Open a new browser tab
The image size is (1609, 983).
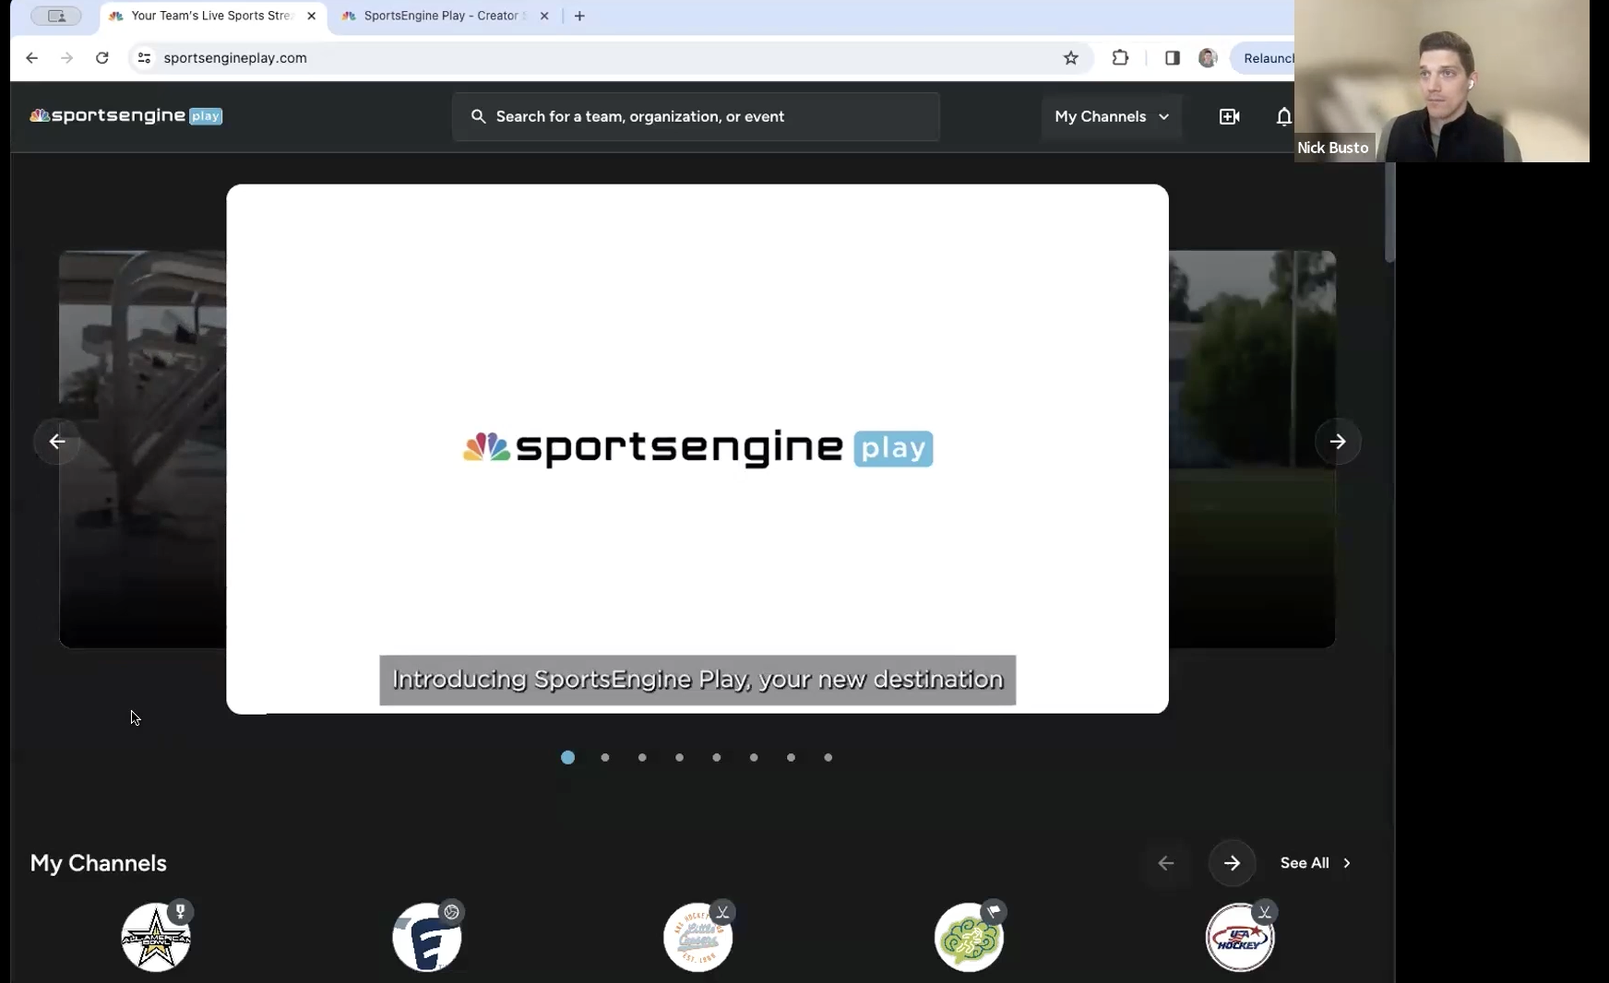(579, 16)
